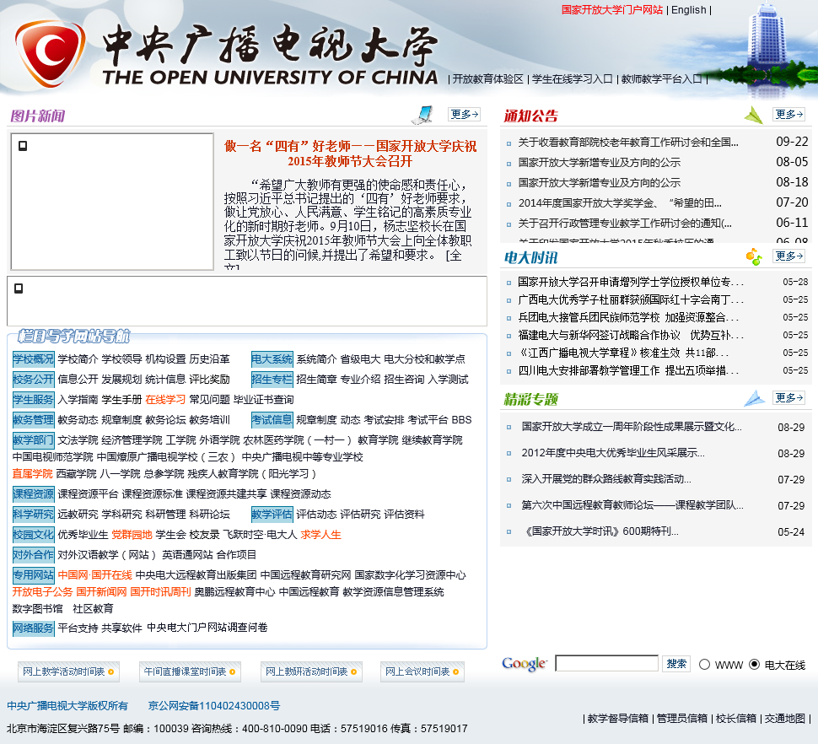The image size is (818, 744).
Task: Open the 中央电大门户网站调查问卷 link
Action: pyautogui.click(x=207, y=627)
